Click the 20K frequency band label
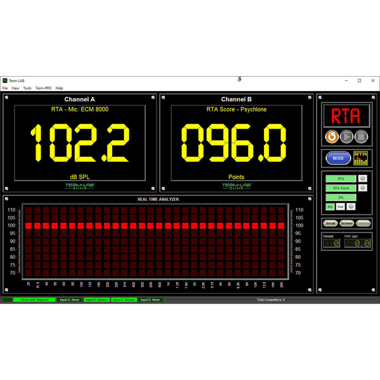 [x=281, y=284]
